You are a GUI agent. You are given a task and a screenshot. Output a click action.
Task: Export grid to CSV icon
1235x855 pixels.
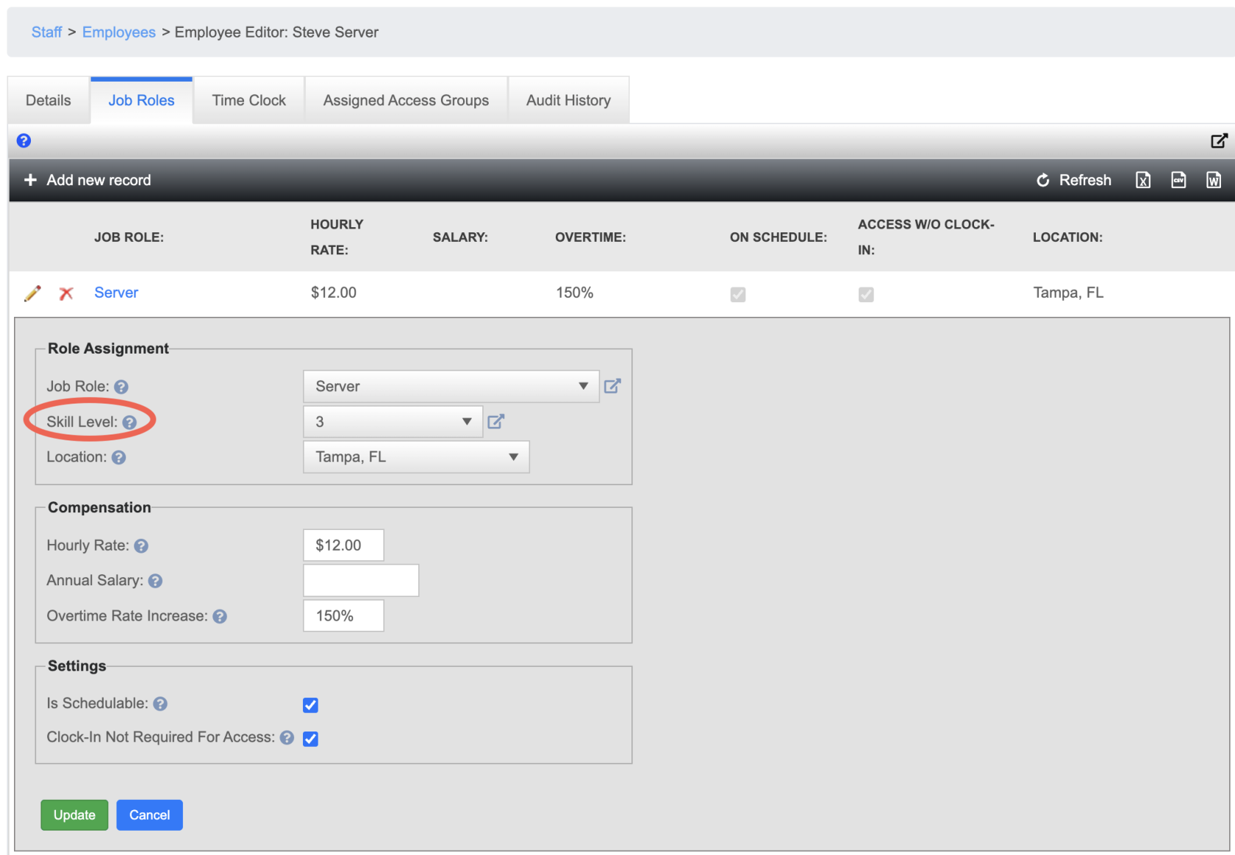click(1178, 180)
